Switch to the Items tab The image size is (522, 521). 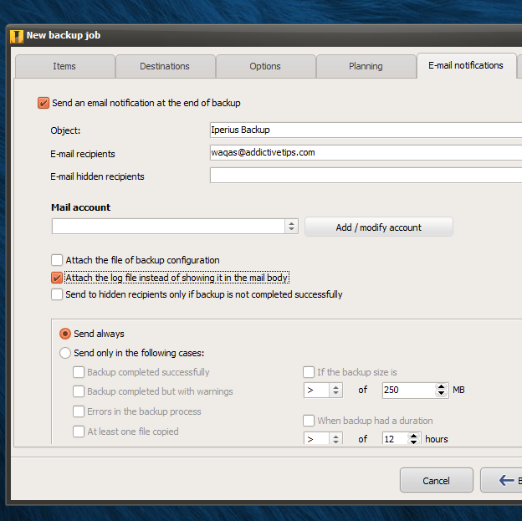(x=65, y=66)
